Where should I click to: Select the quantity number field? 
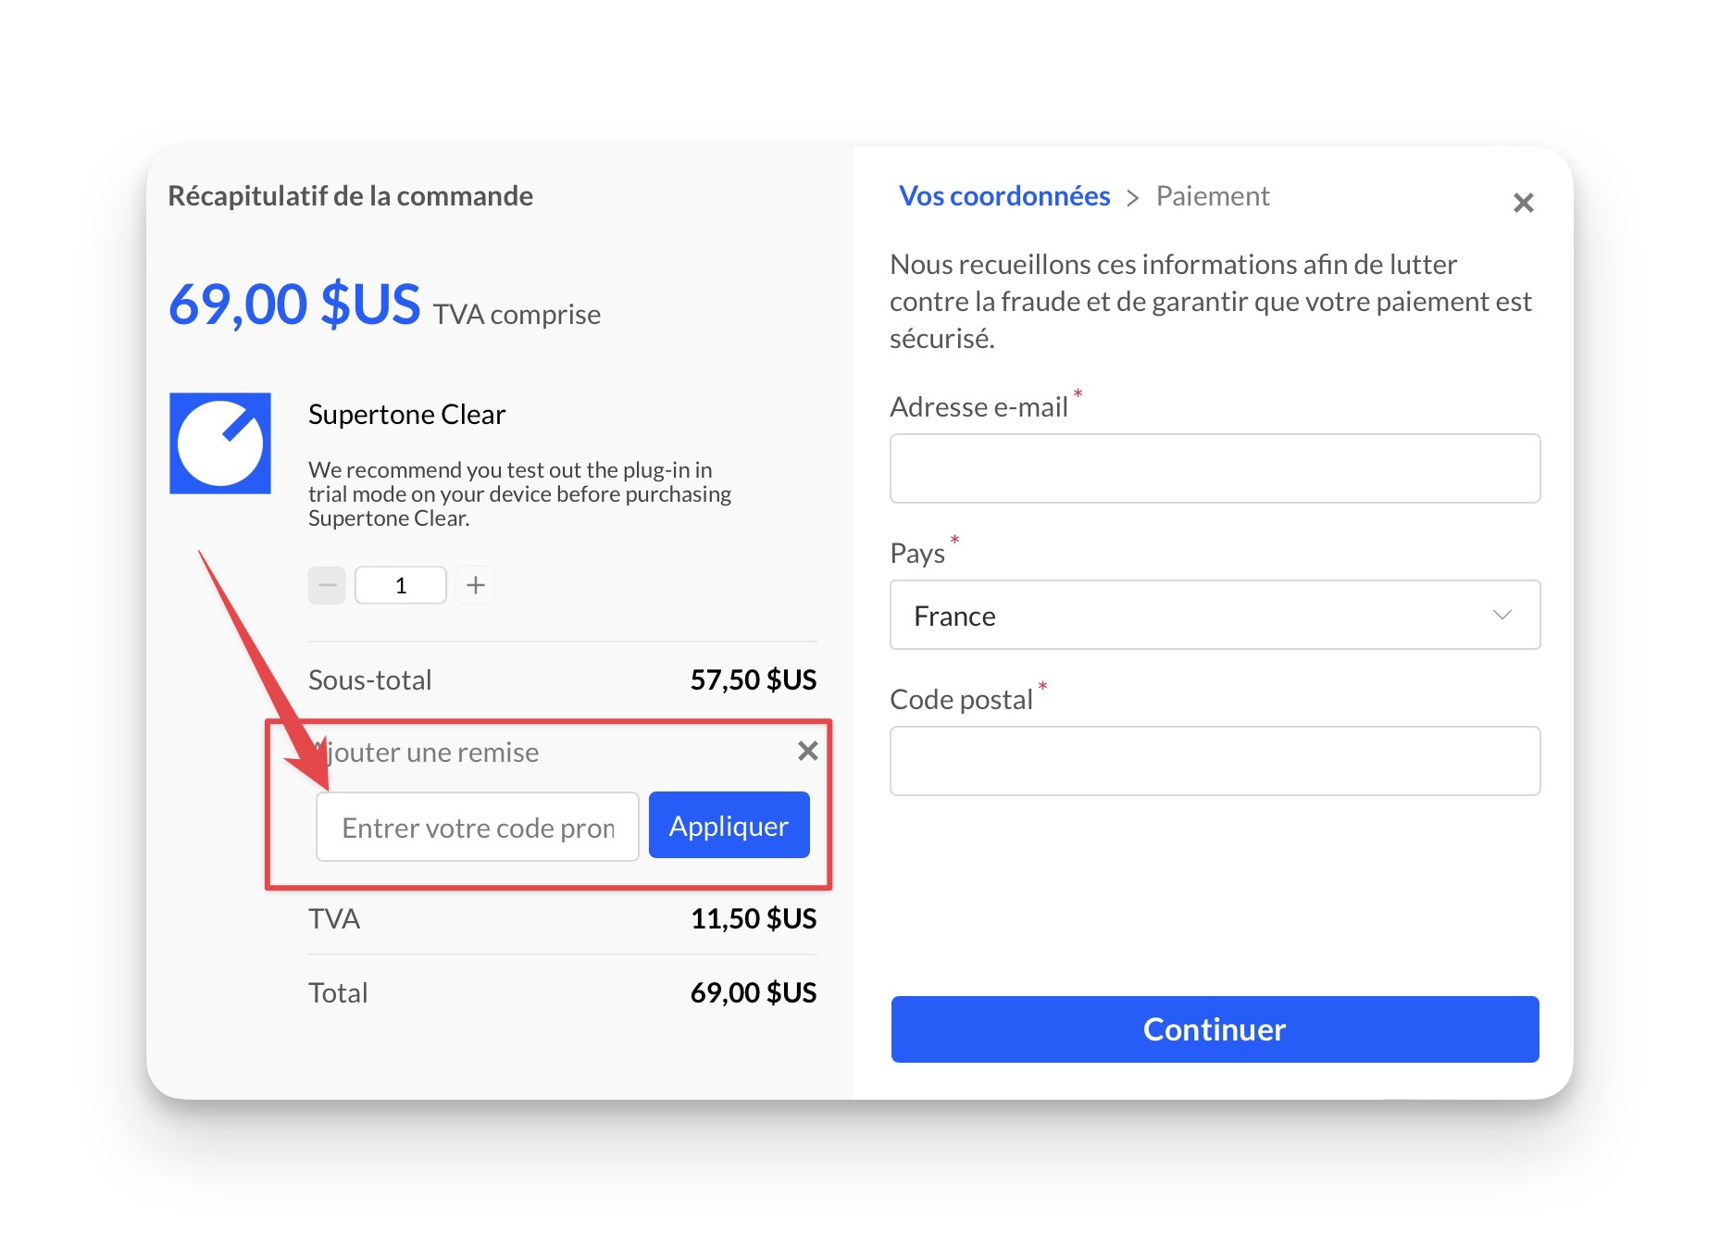[401, 585]
